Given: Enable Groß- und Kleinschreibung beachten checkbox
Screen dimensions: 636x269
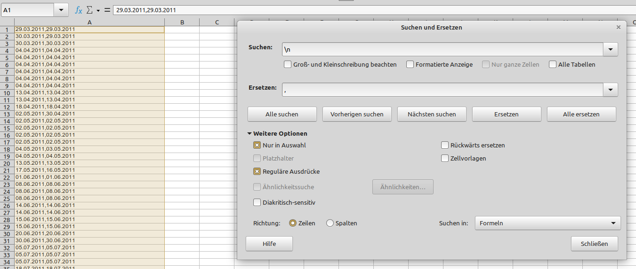Looking at the screenshot, I should pyautogui.click(x=288, y=65).
